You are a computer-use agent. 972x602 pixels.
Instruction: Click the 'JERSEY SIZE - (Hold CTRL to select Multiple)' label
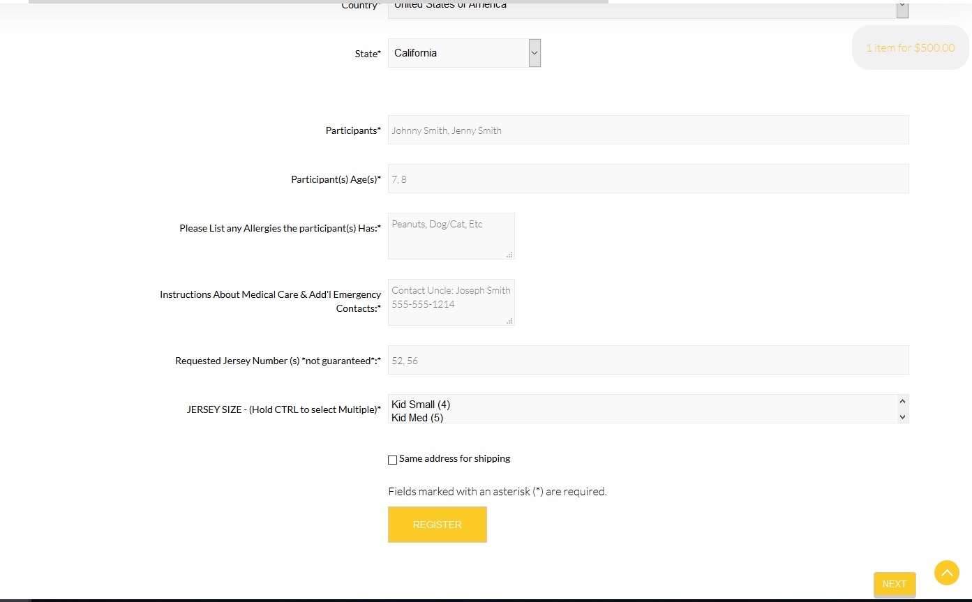(284, 410)
